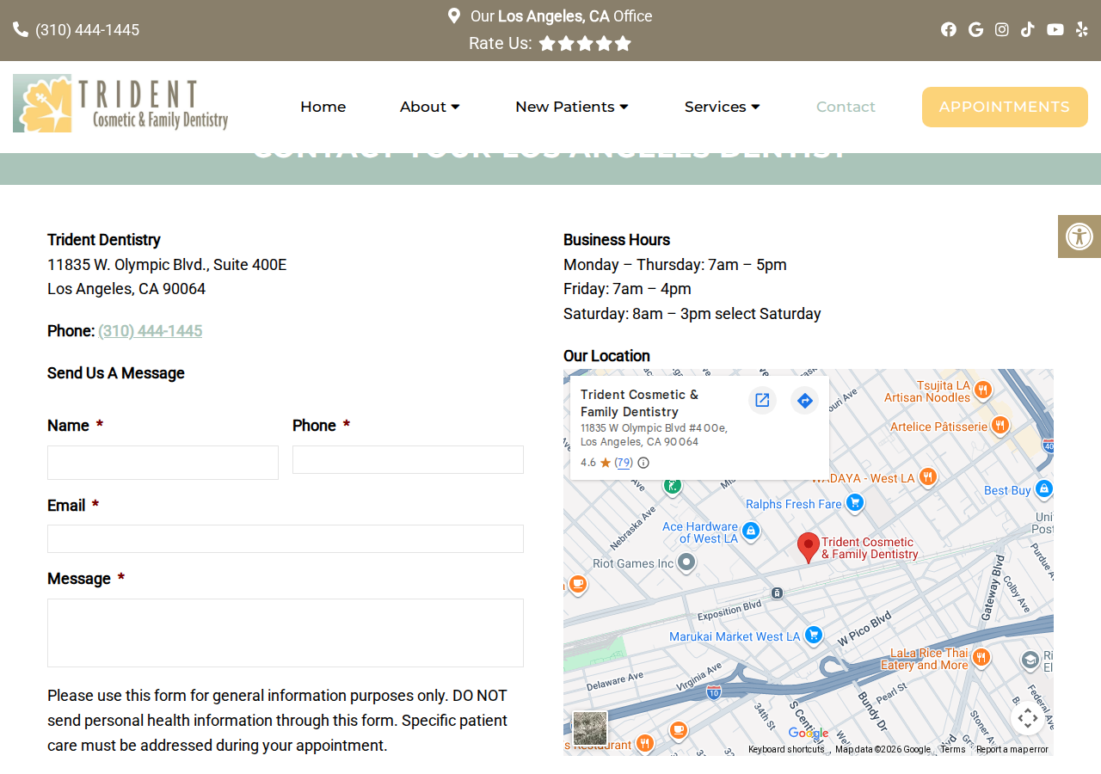Screen dimensions: 1101x774
Task: Click the WADAYA - West LA marker
Action: pos(927,476)
